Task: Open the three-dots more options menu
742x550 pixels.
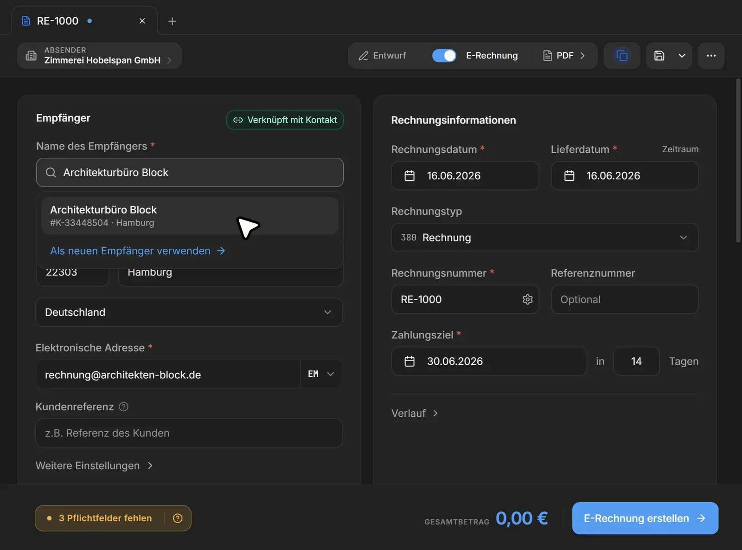Action: click(x=711, y=56)
